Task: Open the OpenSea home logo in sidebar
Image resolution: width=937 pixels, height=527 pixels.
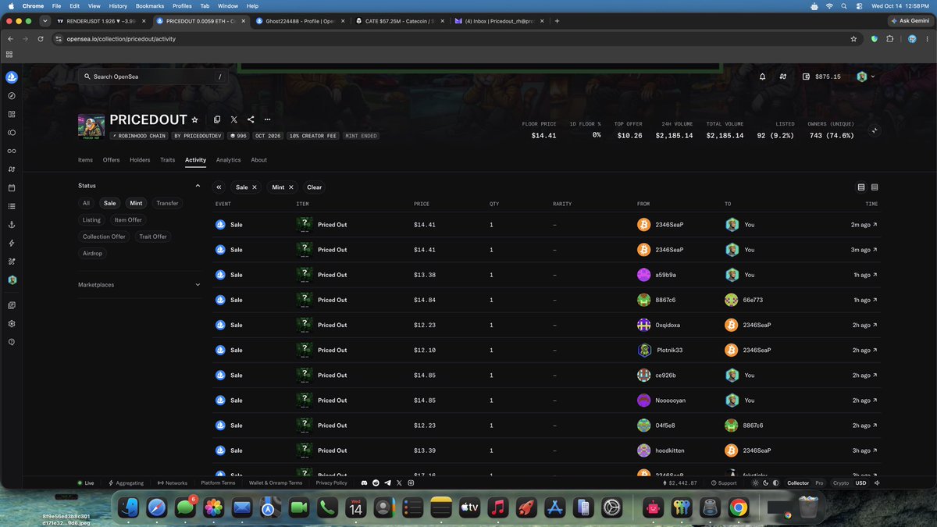Action: (x=12, y=77)
